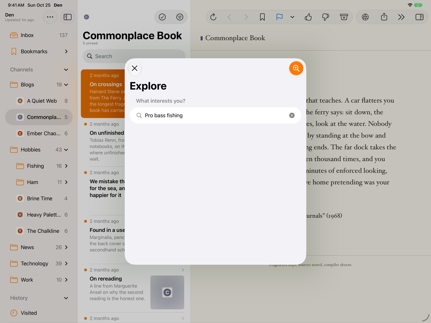The image size is (431, 323).
Task: Go to previous article arrow
Action: coord(229,17)
